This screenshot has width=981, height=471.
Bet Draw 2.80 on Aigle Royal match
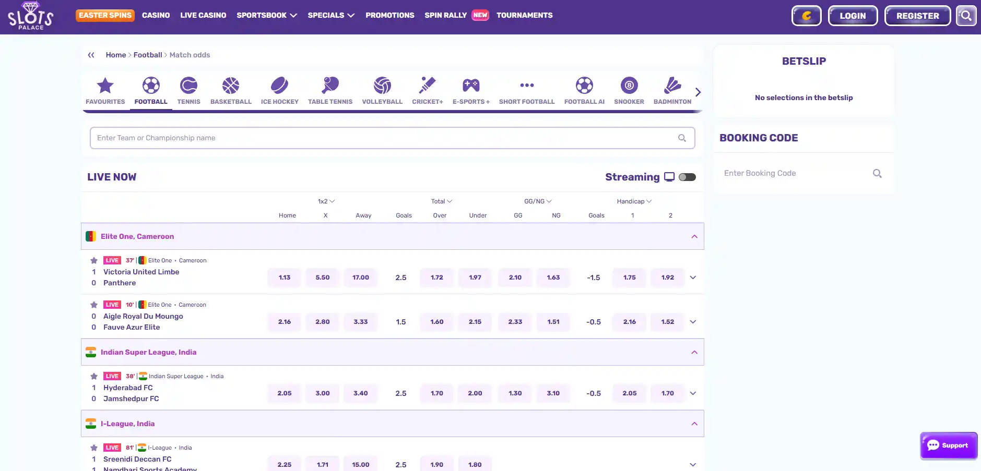click(x=323, y=322)
